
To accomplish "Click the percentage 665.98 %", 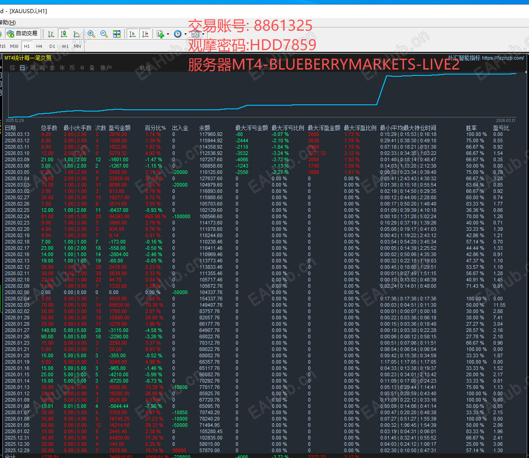I will coord(156,216).
